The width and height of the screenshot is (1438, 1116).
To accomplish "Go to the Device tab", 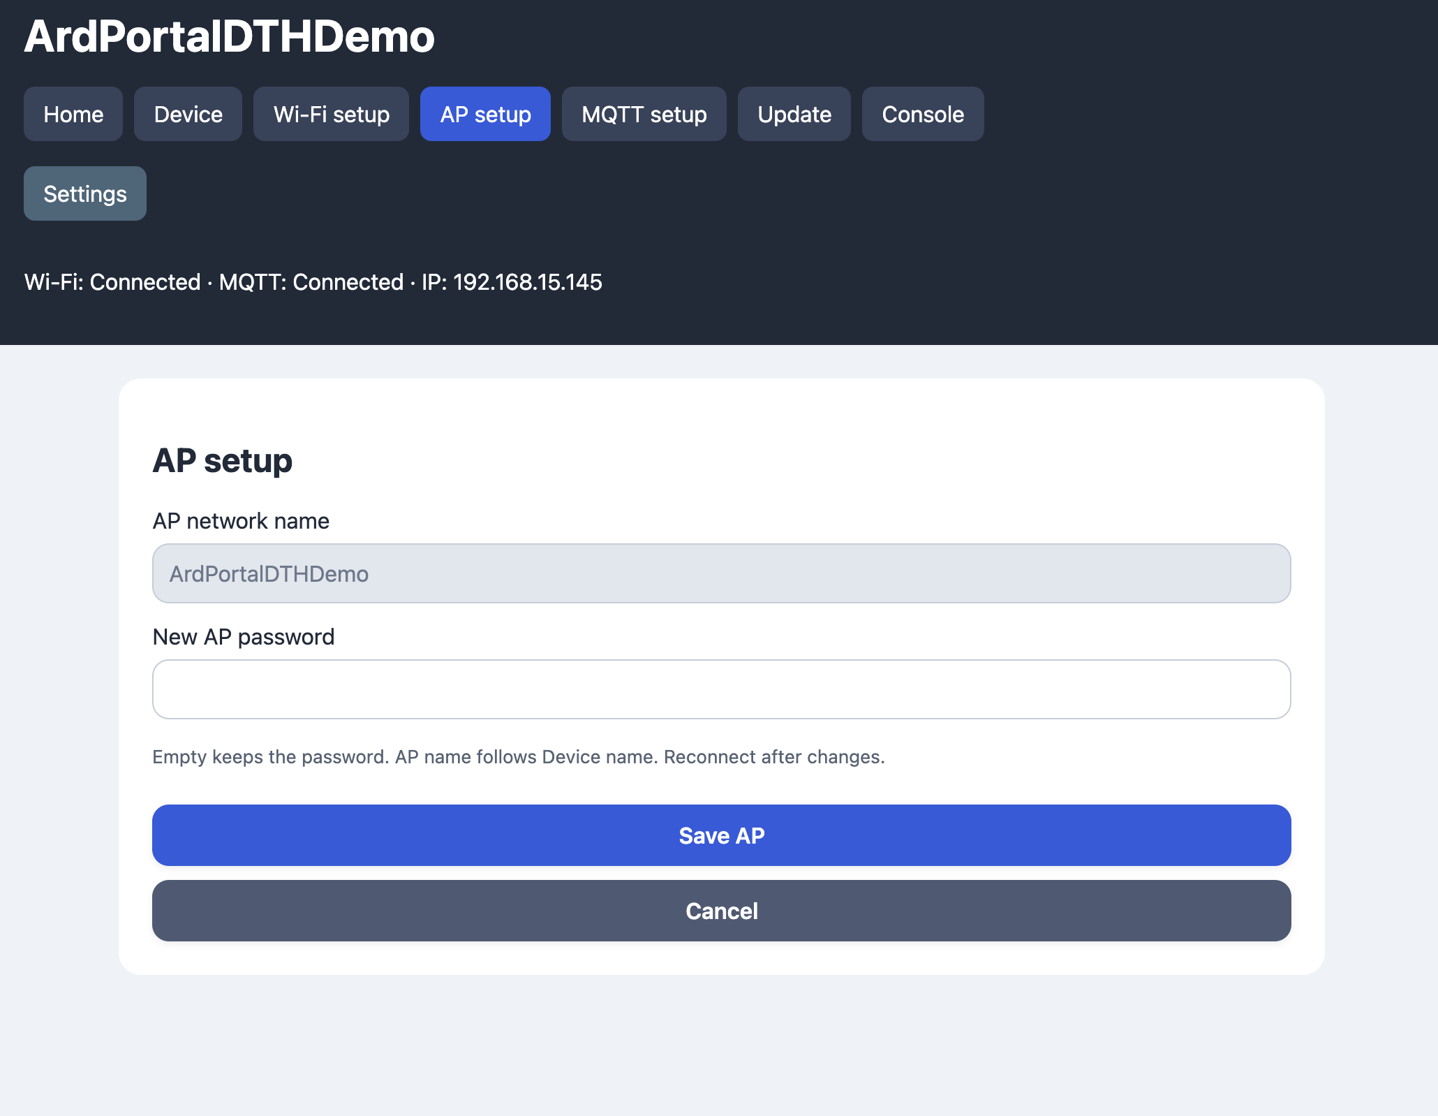I will point(188,114).
